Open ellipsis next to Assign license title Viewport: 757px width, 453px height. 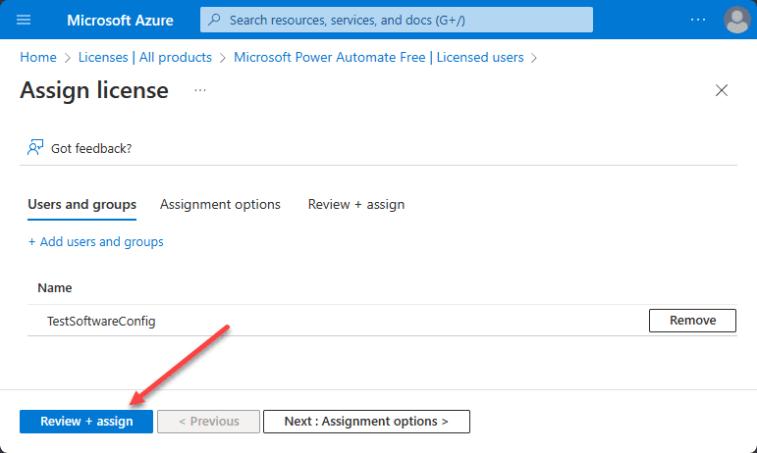[200, 90]
